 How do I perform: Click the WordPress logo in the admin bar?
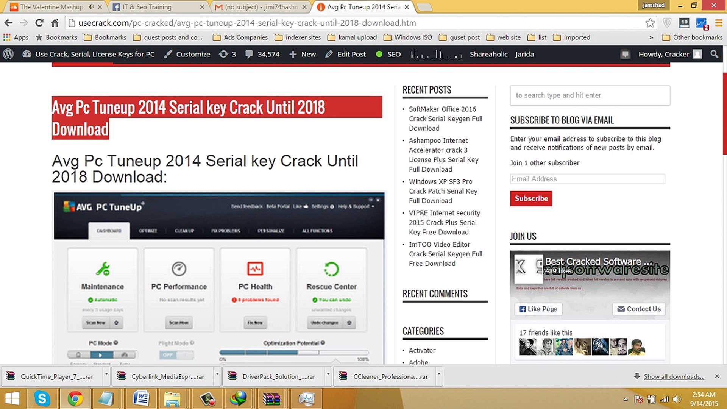pyautogui.click(x=8, y=54)
